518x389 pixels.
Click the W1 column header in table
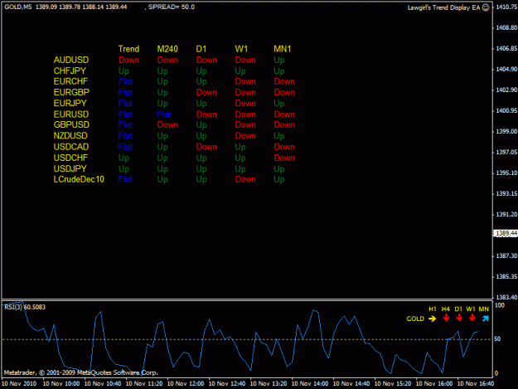(x=241, y=49)
